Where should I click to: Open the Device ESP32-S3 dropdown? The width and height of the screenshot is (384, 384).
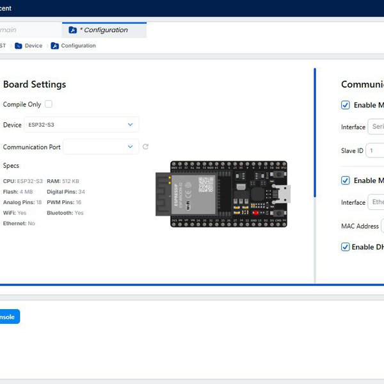click(x=81, y=125)
